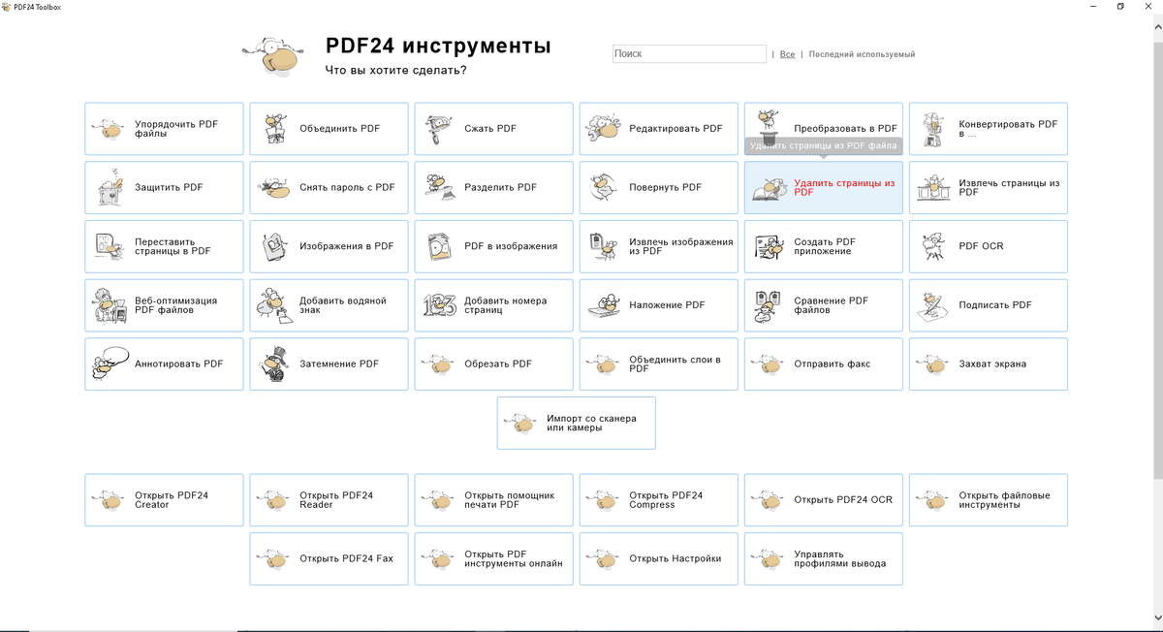Click Открыть PDF24 Reader button
The image size is (1163, 632).
[329, 500]
